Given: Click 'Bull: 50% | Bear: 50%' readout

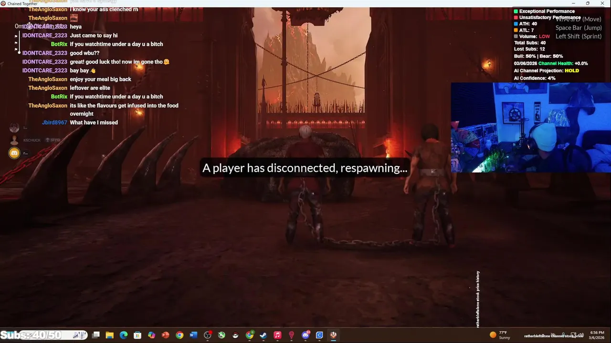Looking at the screenshot, I should (x=538, y=56).
